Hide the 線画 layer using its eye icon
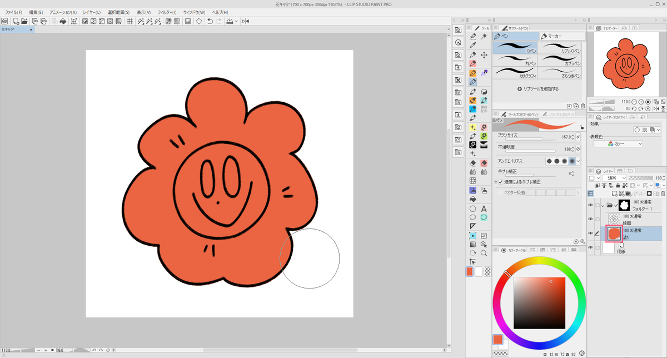Image resolution: width=667 pixels, height=358 pixels. [x=590, y=220]
